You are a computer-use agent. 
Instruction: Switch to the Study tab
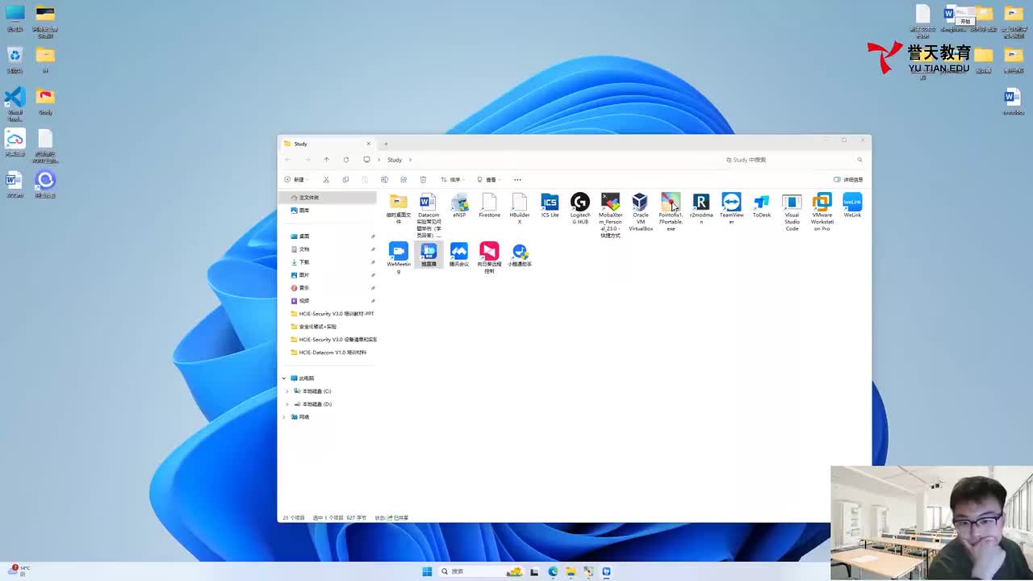[327, 144]
